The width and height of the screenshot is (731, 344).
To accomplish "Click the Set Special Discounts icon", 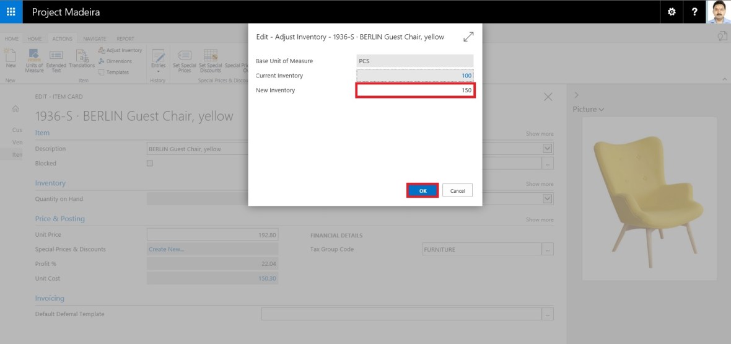I will [210, 61].
